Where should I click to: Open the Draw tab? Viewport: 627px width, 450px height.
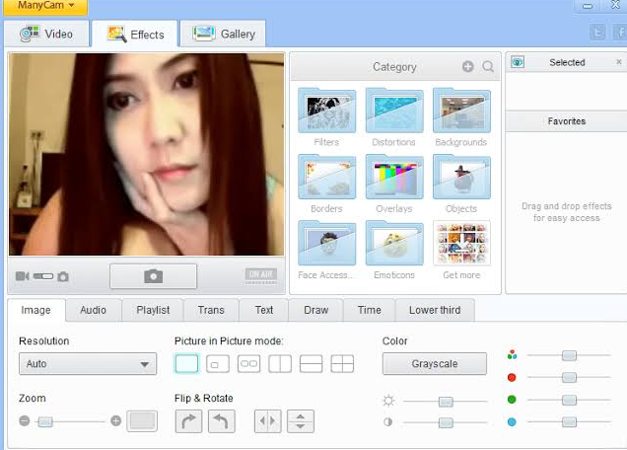(x=315, y=310)
